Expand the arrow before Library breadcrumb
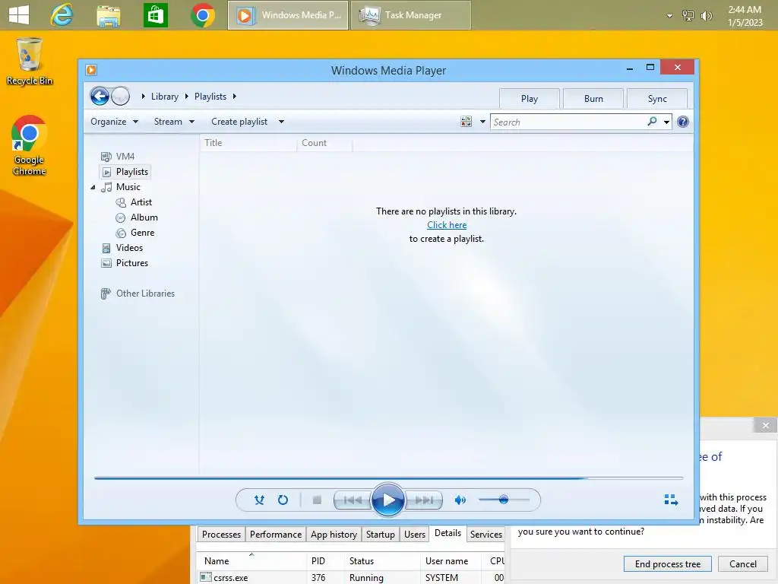 pos(144,97)
